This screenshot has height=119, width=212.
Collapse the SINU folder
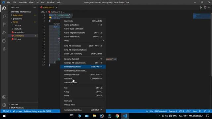[12, 22]
